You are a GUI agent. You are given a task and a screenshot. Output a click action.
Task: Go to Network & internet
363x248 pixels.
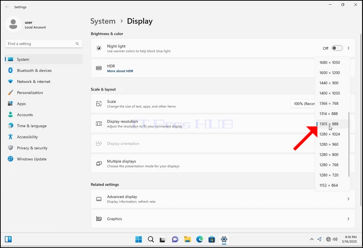(x=43, y=81)
